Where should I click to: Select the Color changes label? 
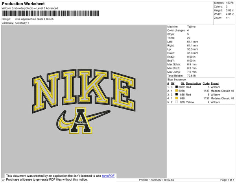point(176,30)
